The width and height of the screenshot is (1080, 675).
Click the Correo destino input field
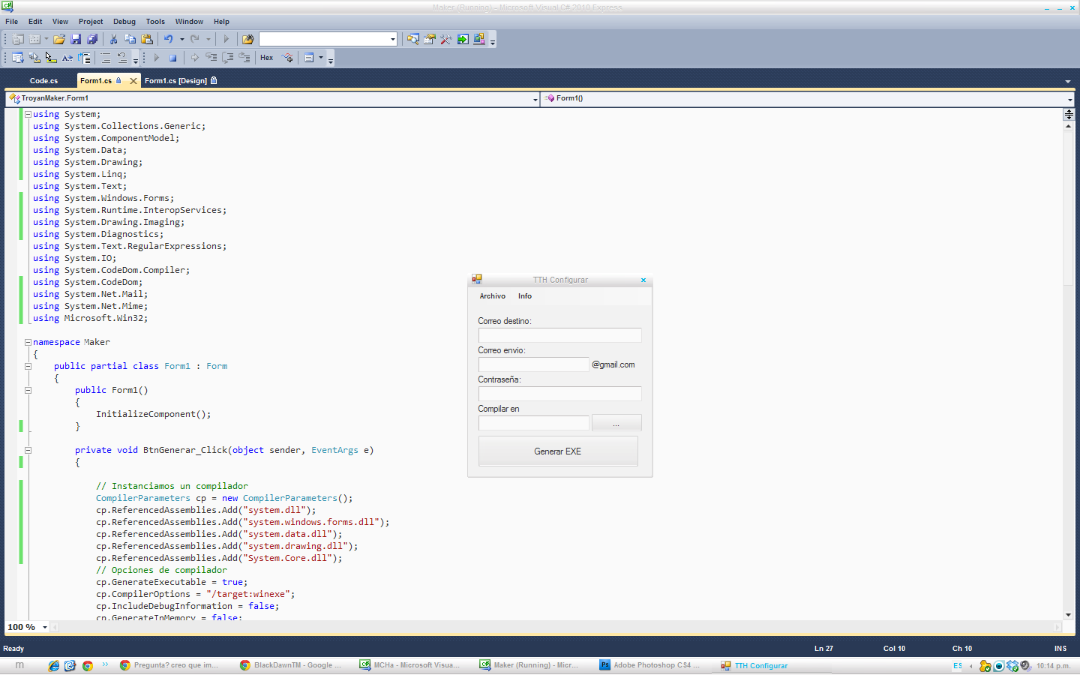click(x=560, y=335)
